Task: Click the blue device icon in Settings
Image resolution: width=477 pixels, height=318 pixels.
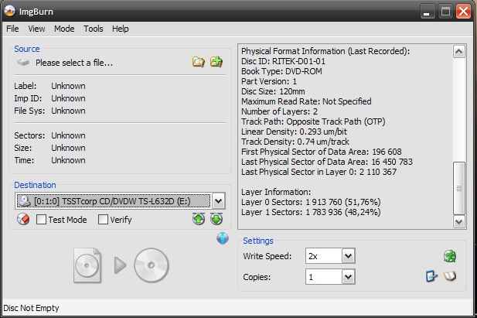Action: point(431,276)
